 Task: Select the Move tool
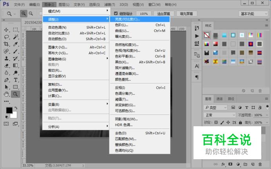pyautogui.click(x=6, y=30)
